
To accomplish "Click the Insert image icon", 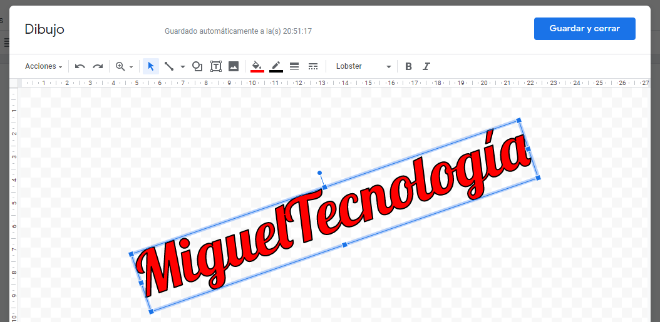I will (234, 66).
